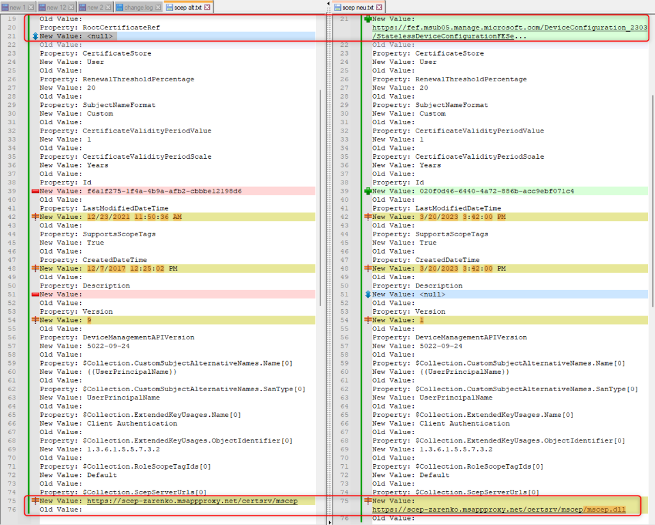Select the 'scep neu.txt' tab

(358, 7)
